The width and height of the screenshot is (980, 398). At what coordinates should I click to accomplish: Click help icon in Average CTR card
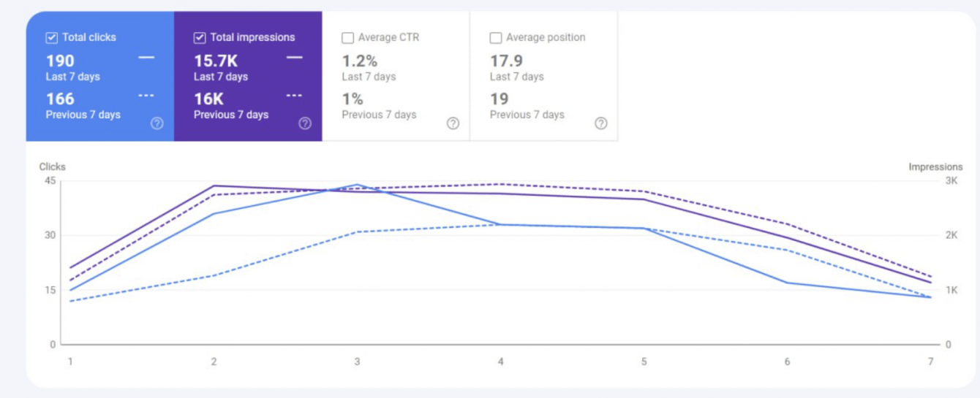tap(453, 123)
